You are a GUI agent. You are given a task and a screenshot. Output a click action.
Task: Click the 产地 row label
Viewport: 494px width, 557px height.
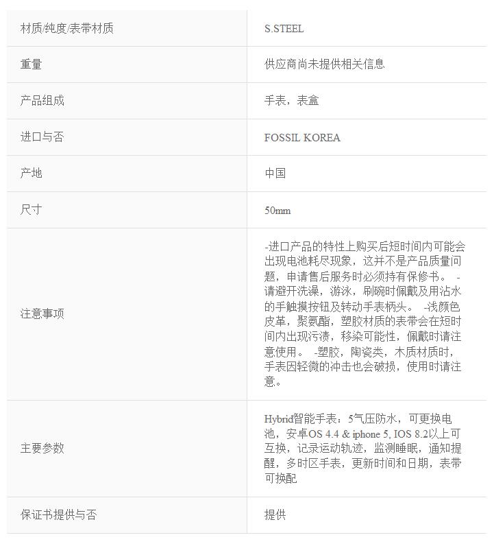[32, 173]
